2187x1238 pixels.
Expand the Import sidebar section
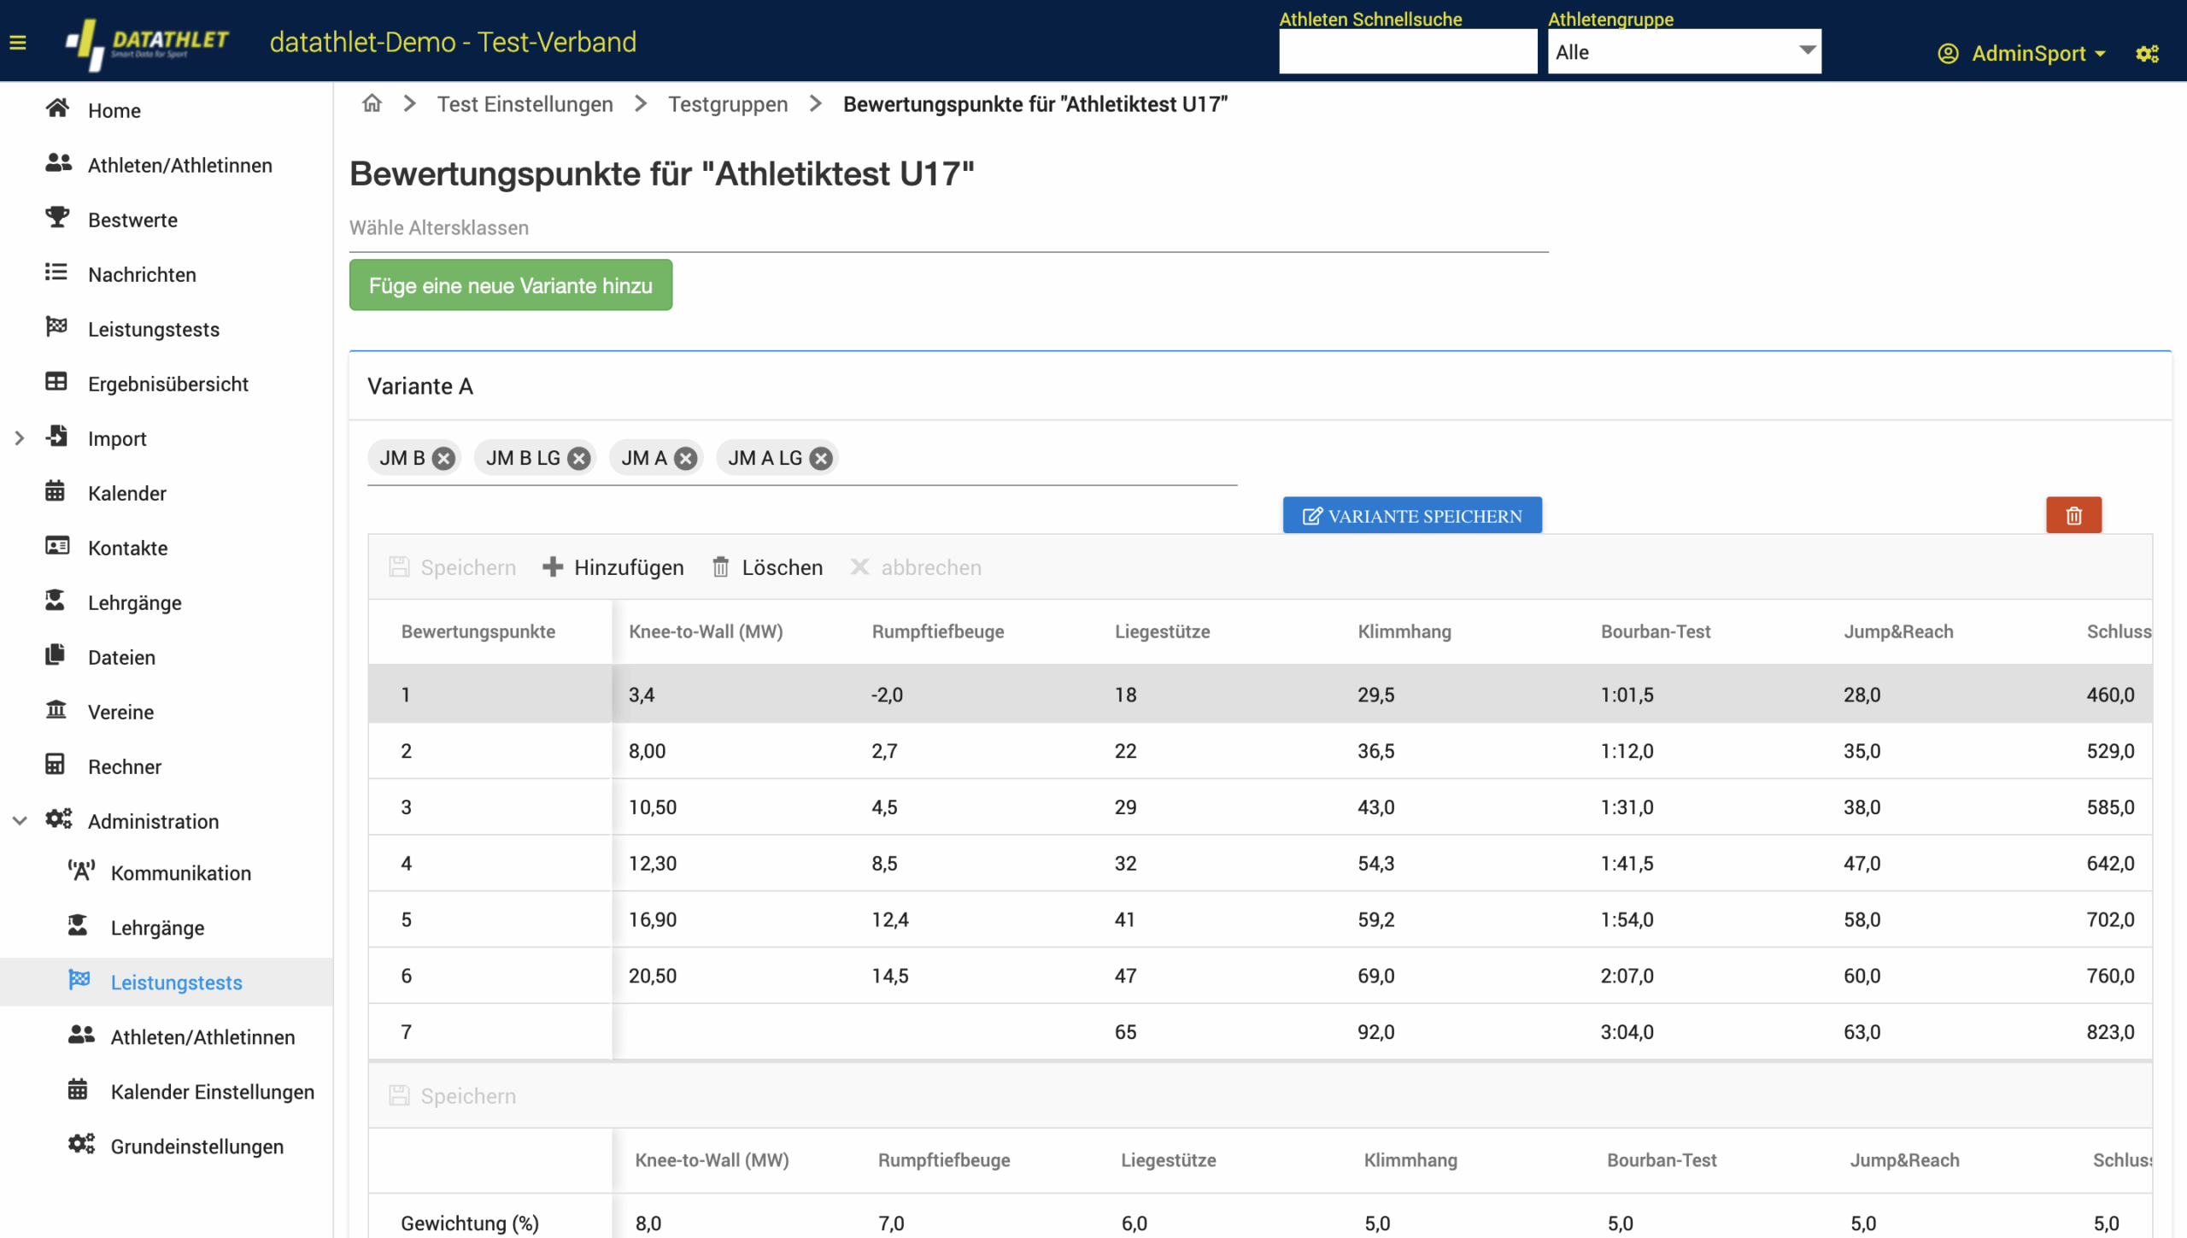point(20,438)
